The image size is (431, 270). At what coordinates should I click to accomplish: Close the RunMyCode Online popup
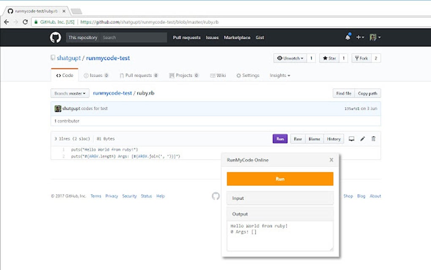(331, 160)
